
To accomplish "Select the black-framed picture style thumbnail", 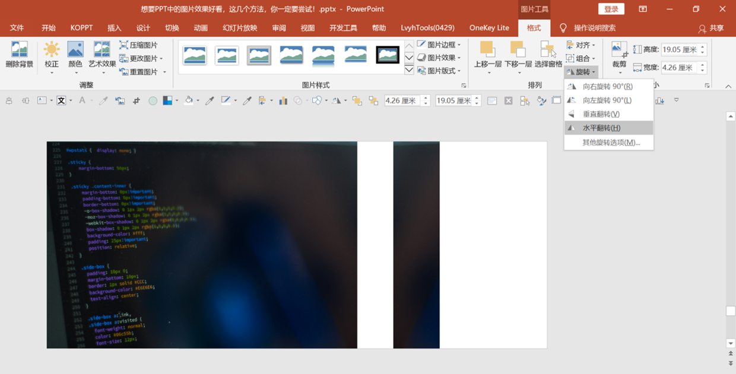I will pyautogui.click(x=388, y=55).
